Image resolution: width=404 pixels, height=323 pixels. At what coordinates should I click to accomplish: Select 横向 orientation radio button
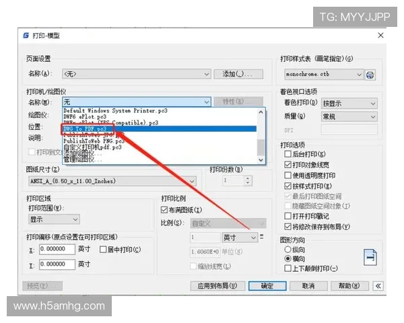coord(288,258)
